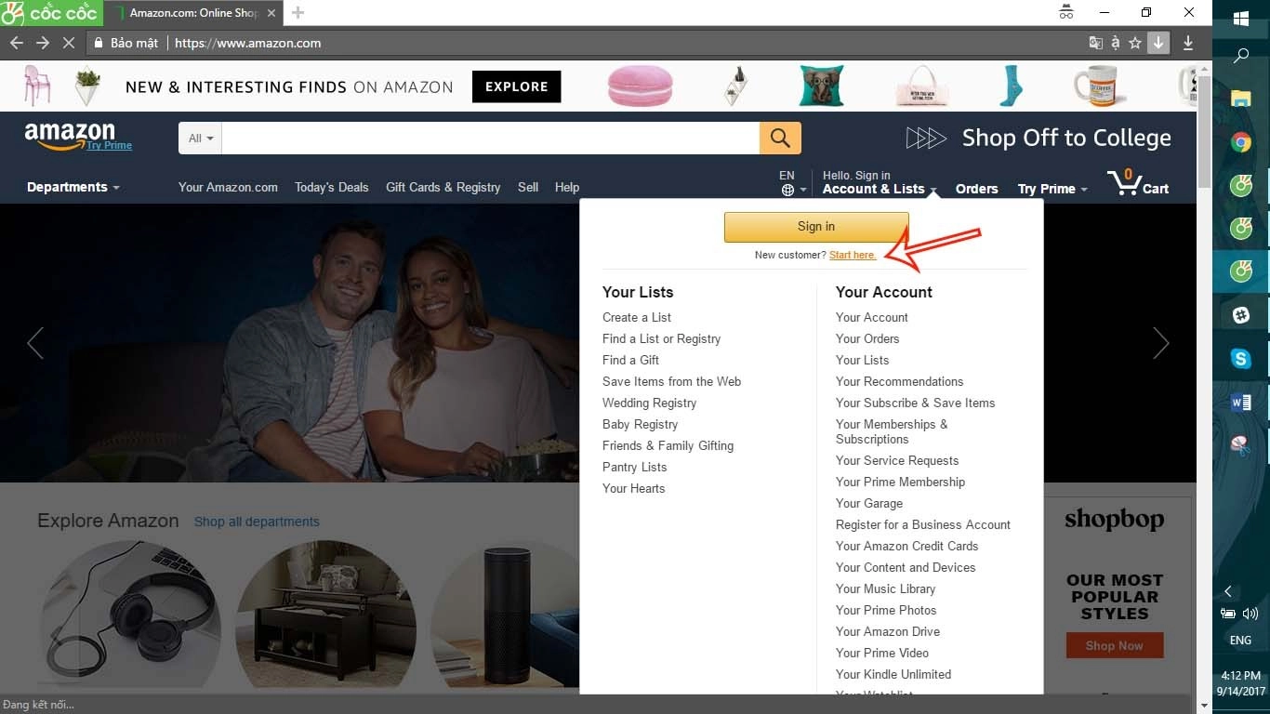Click the 'Start here.' new customer link

tap(853, 255)
